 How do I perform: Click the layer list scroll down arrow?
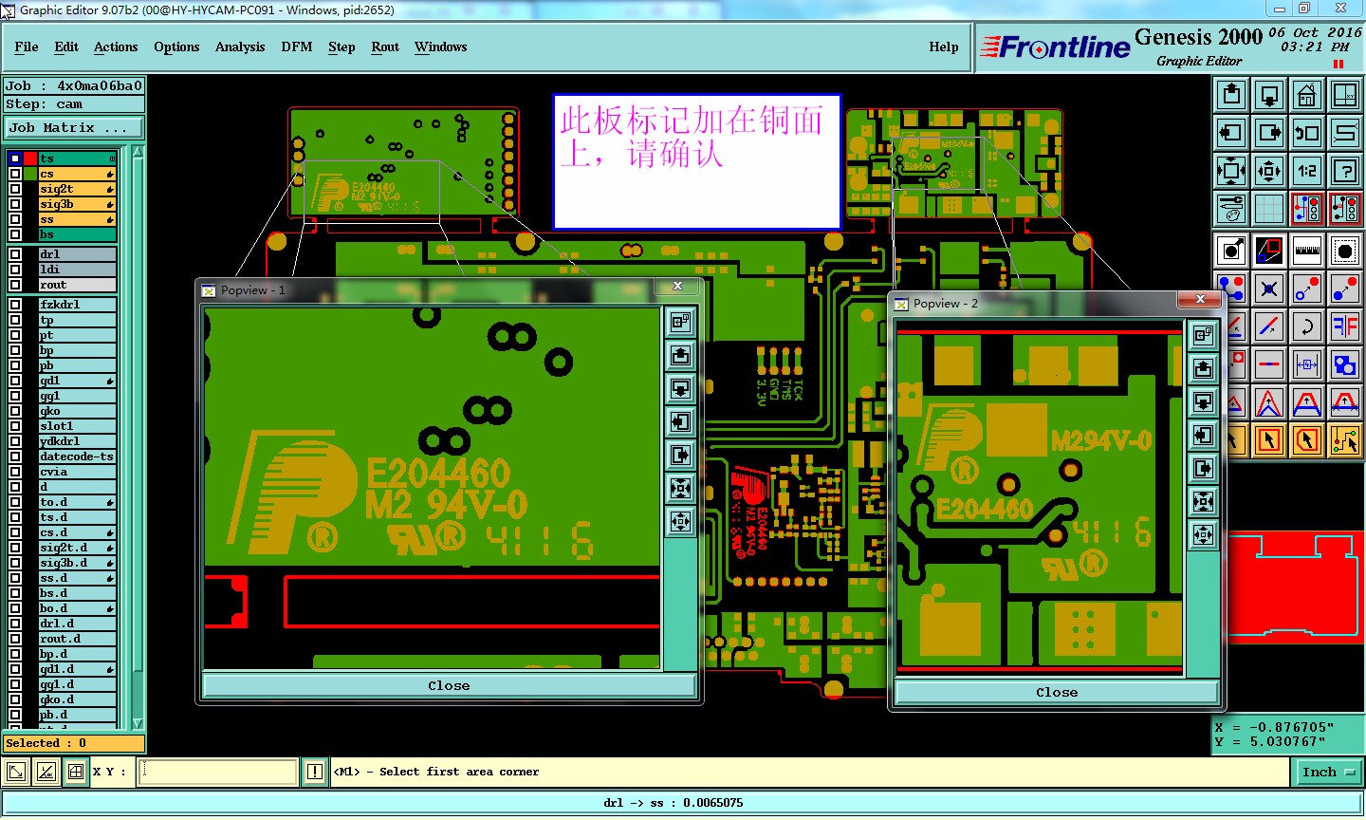pyautogui.click(x=138, y=723)
